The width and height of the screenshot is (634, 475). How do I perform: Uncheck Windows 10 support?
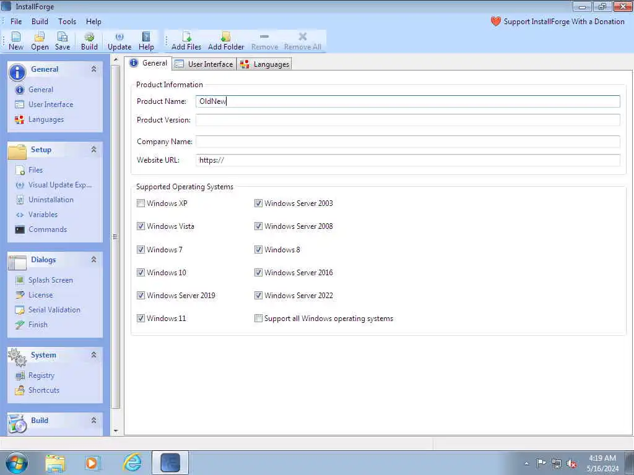141,273
